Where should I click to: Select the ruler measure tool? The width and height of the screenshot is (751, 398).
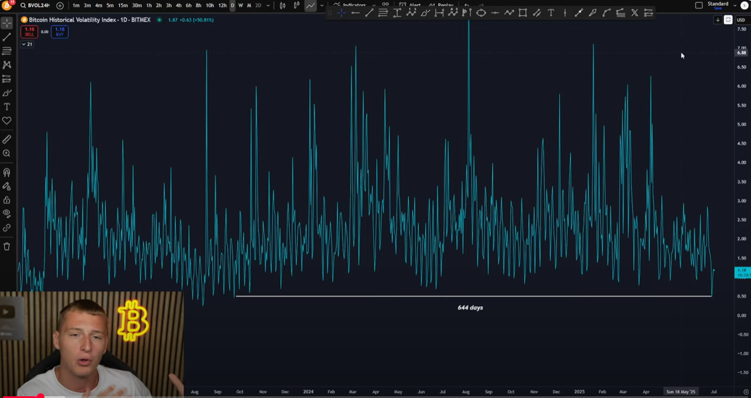pos(7,140)
